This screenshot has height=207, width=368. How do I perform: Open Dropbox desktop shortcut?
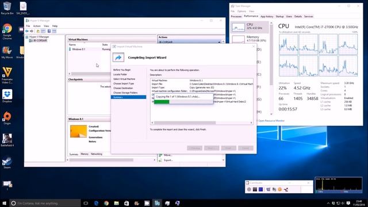(x=7, y=96)
